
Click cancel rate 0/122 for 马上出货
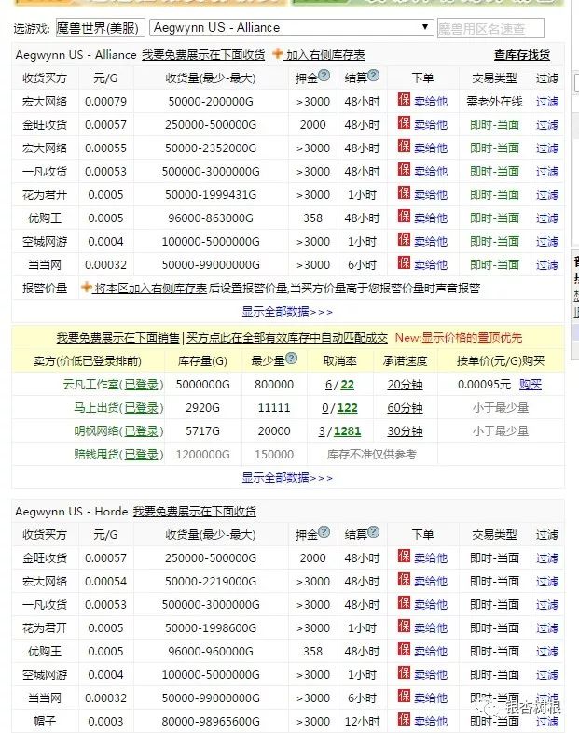(x=339, y=408)
